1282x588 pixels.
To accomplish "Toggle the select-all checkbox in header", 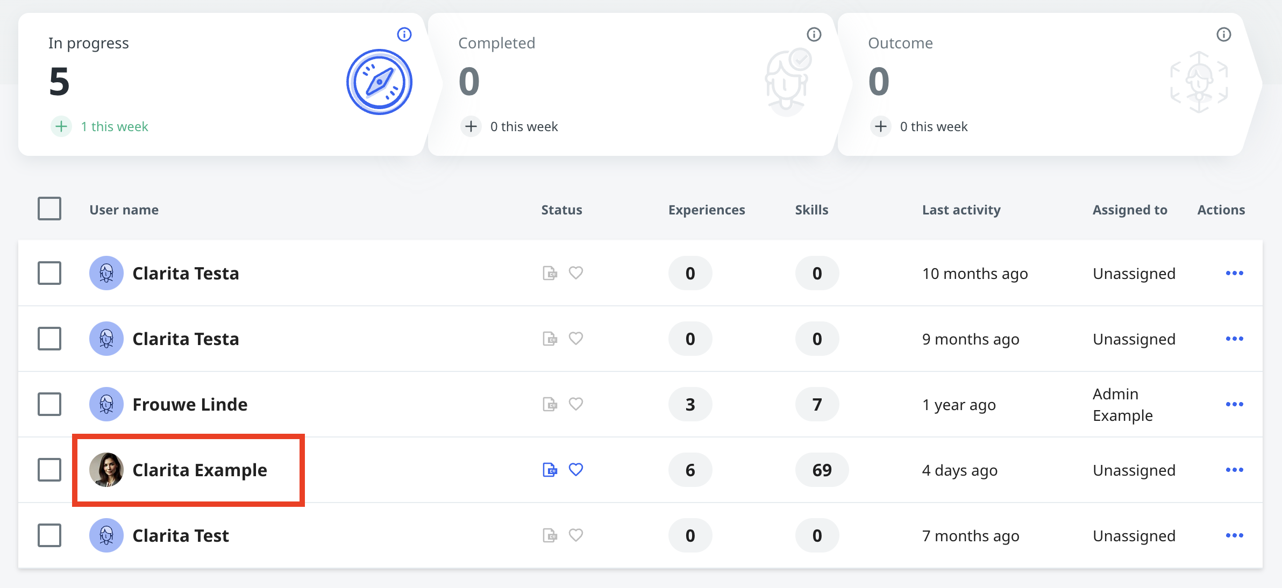I will click(49, 209).
